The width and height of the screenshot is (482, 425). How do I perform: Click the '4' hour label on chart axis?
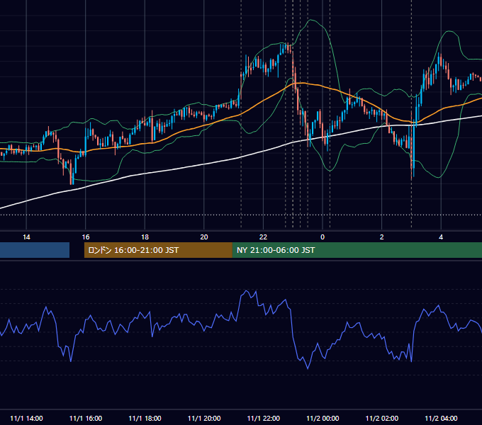(x=441, y=237)
